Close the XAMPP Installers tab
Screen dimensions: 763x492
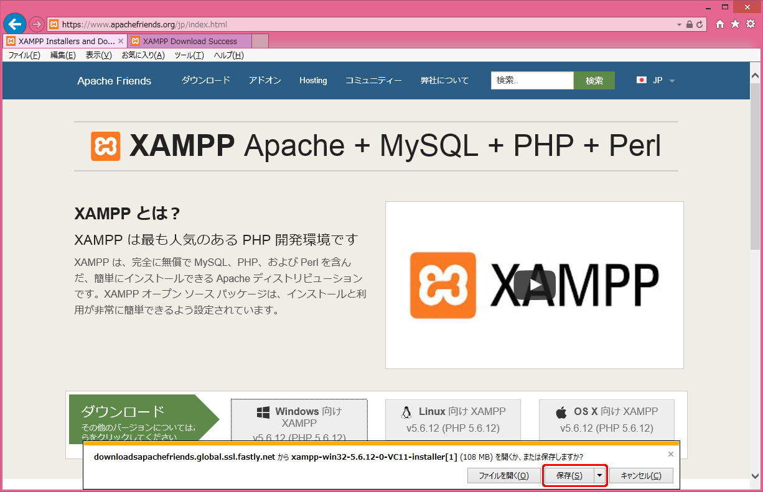pyautogui.click(x=121, y=41)
